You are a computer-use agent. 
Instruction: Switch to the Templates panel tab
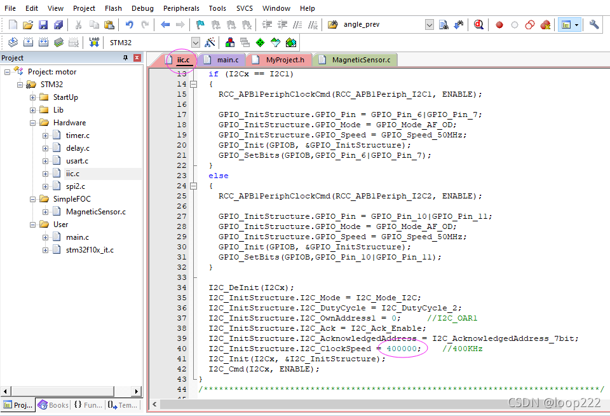123,405
